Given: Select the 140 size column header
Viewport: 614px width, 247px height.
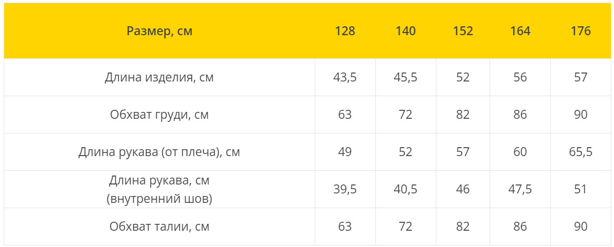Looking at the screenshot, I should [x=405, y=31].
